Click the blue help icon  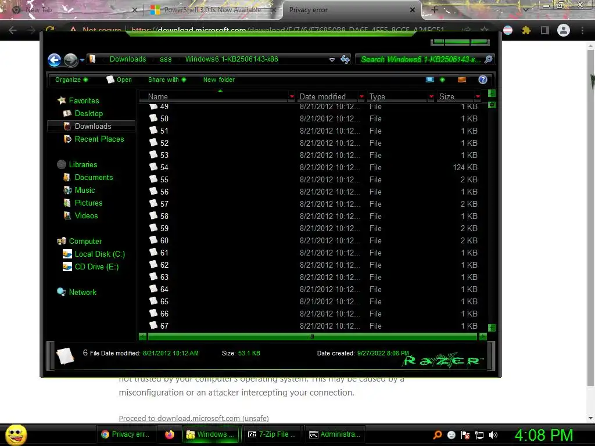coord(483,80)
